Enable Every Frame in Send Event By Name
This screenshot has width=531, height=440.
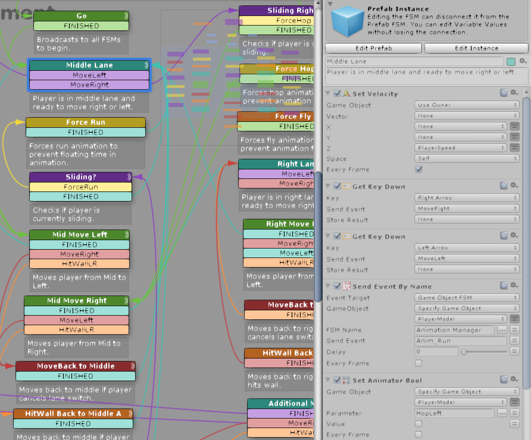tap(418, 363)
